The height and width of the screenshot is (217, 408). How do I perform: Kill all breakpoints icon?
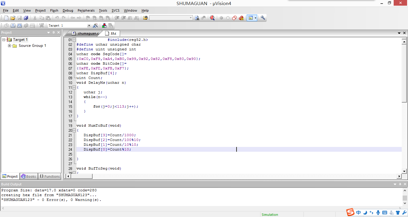(x=241, y=18)
